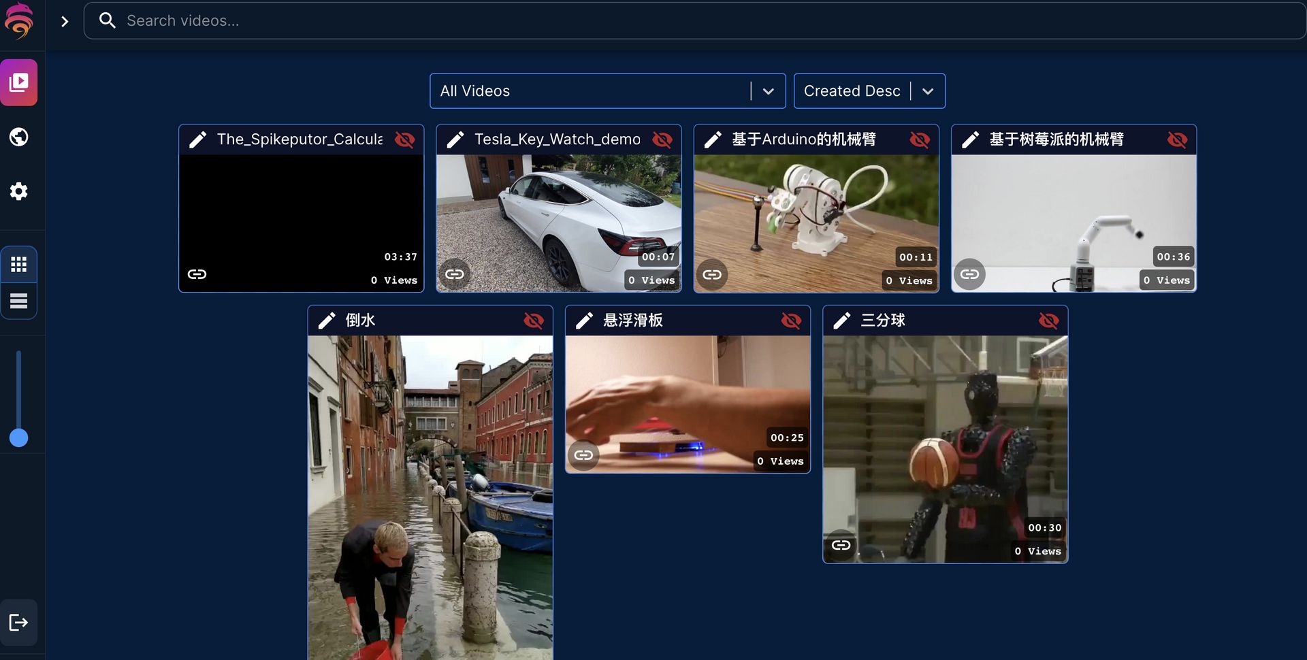
Task: Click the app logo in top corner
Action: (19, 20)
